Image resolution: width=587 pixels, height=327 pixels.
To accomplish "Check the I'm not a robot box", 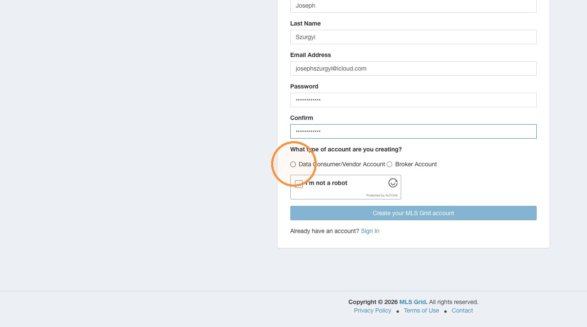I will [299, 184].
